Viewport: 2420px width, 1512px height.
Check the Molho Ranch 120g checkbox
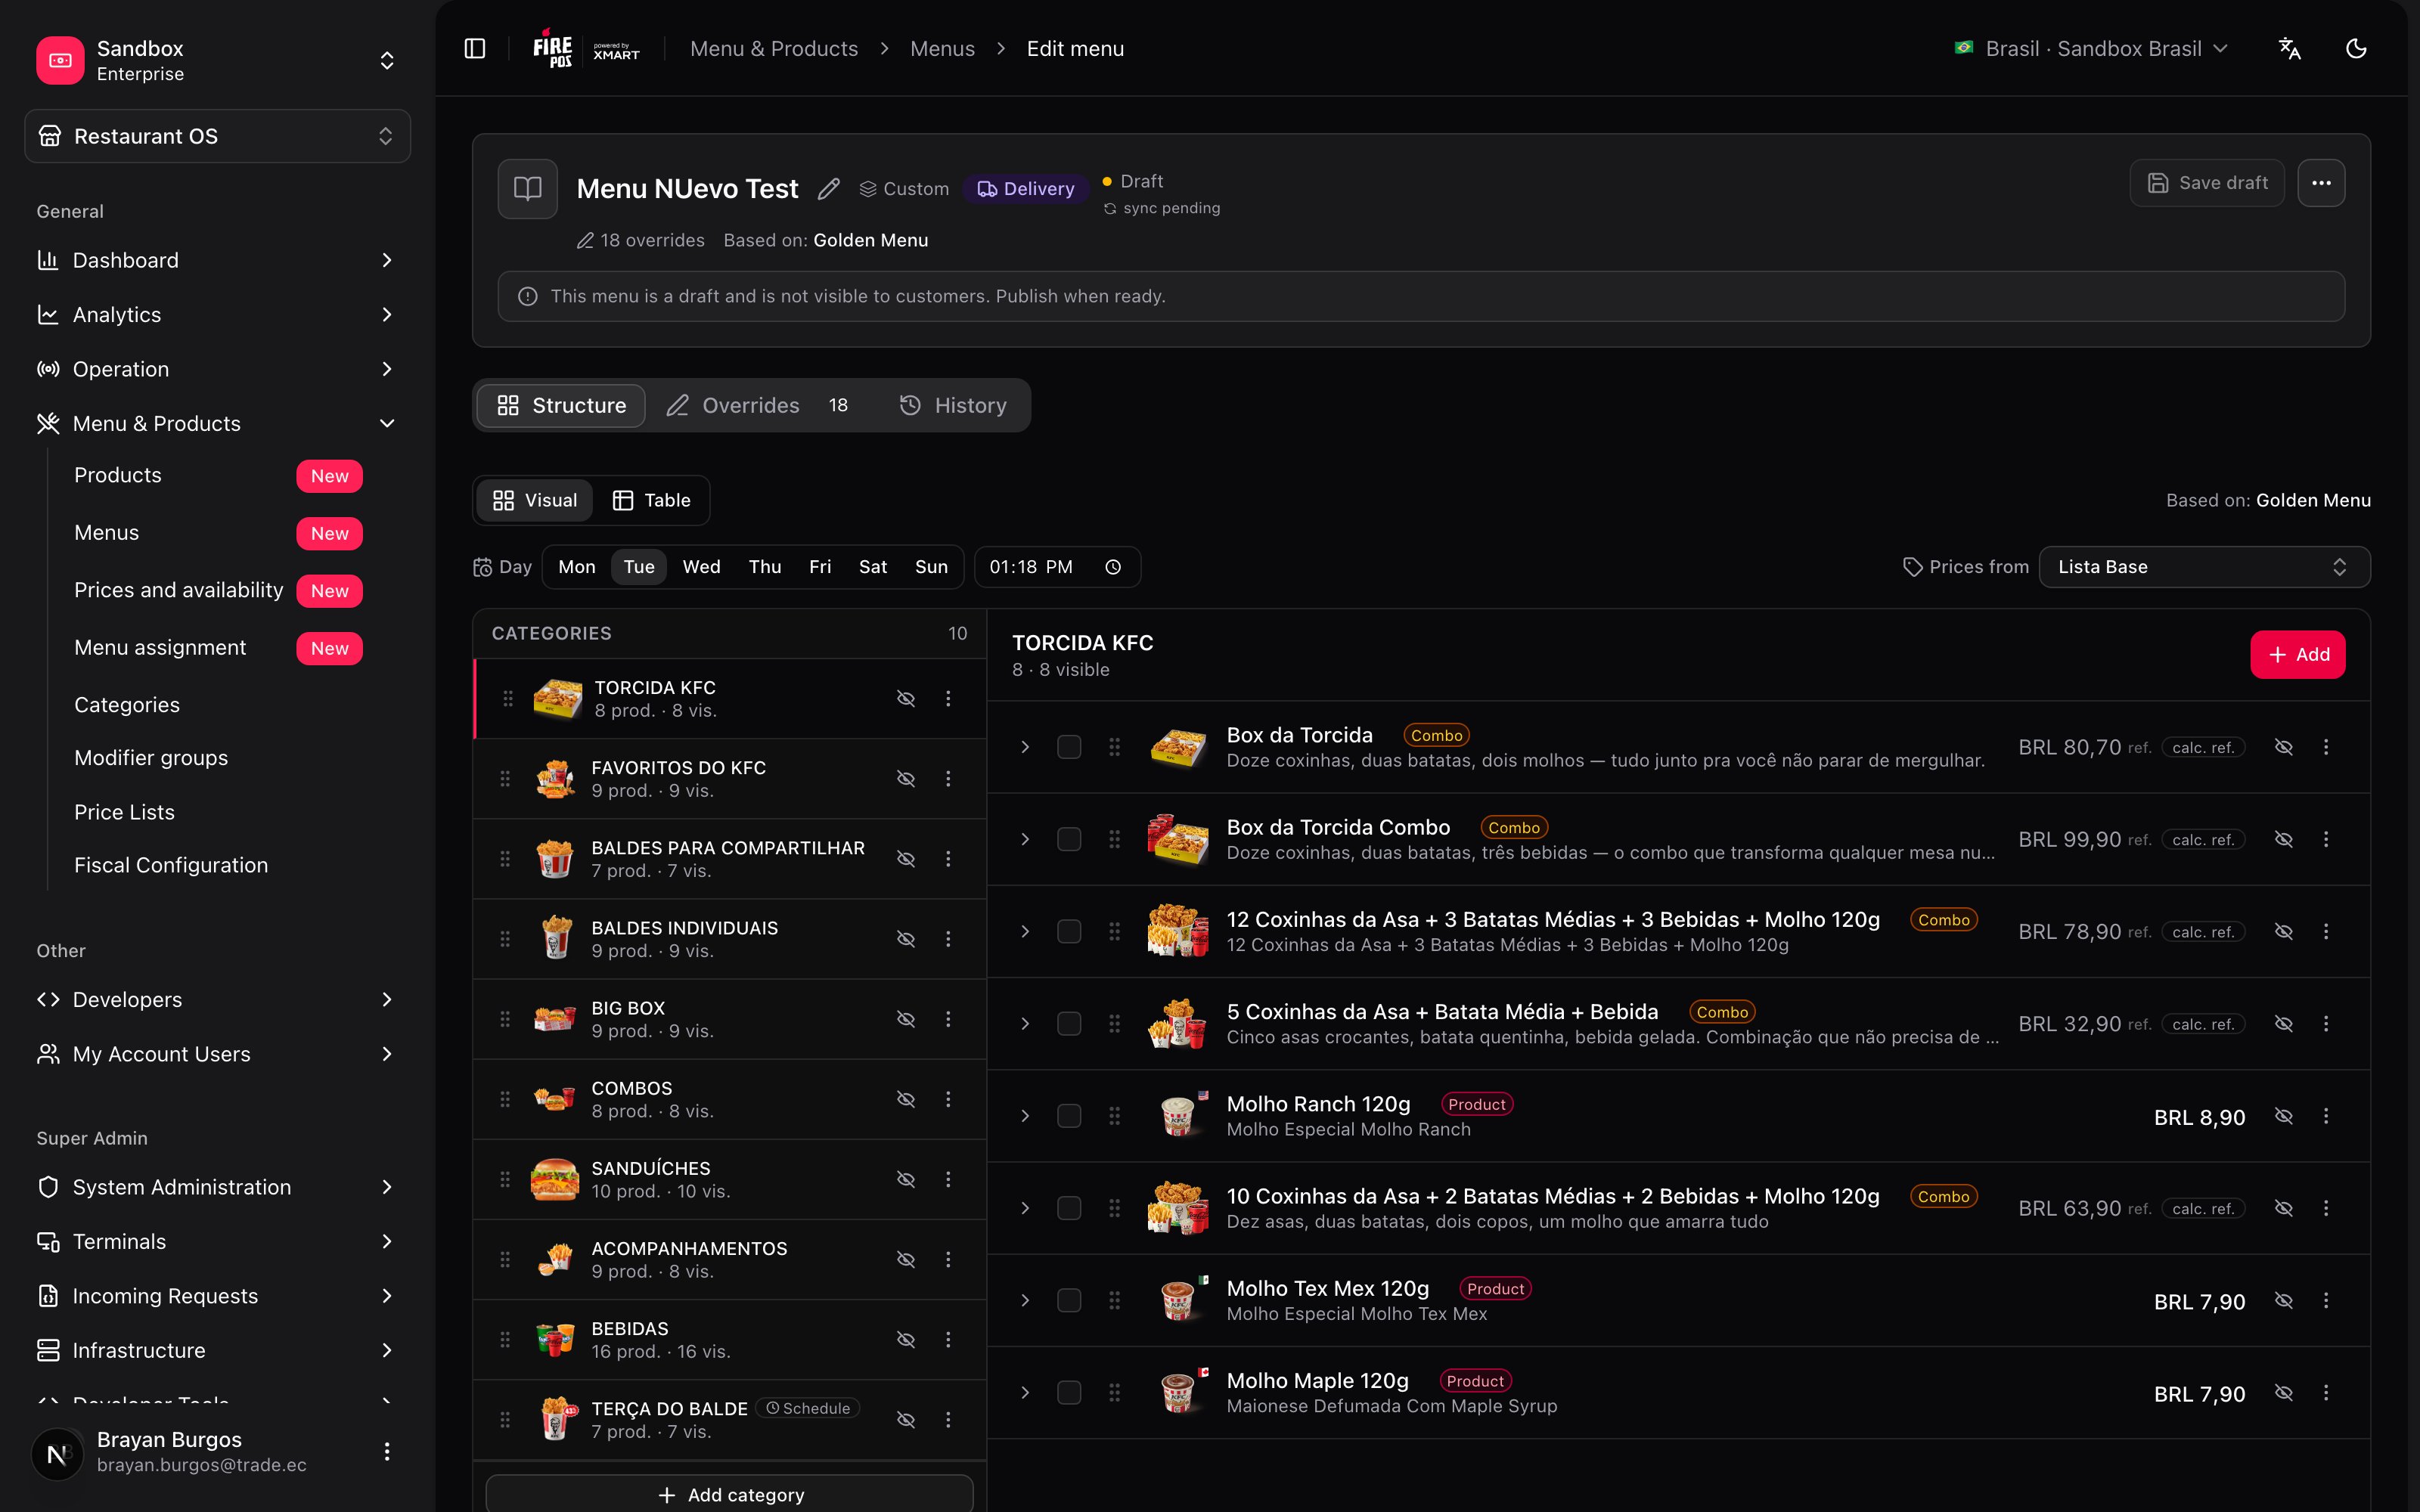pos(1069,1116)
